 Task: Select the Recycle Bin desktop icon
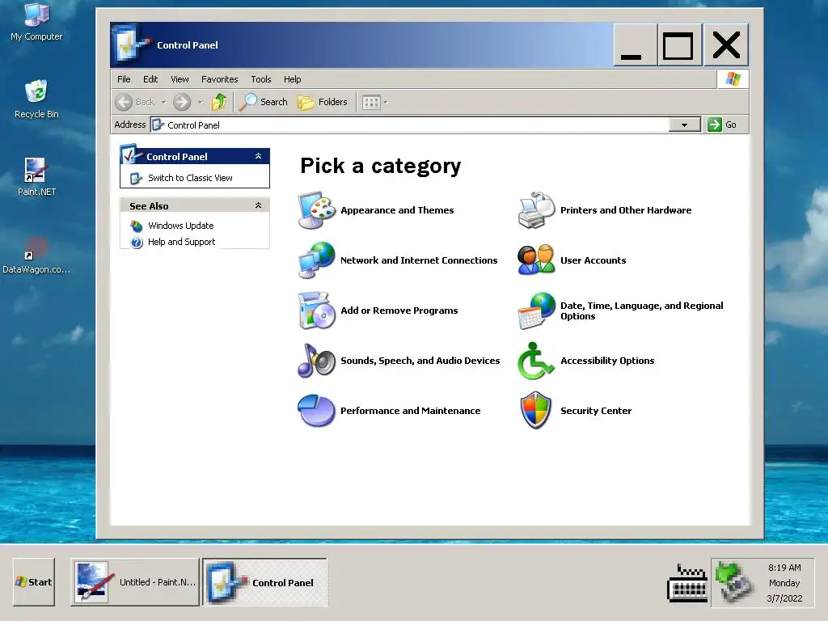coord(36,99)
